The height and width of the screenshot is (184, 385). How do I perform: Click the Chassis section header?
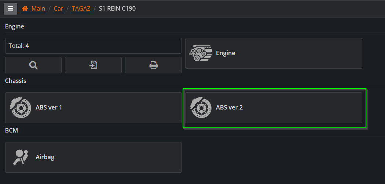16,81
